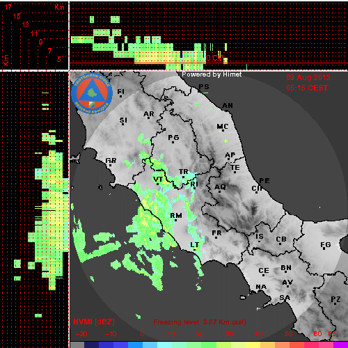This screenshot has width=348, height=348.
Task: Click the 'Freezing level 3.57 Km (asl)' text
Action: 200,322
